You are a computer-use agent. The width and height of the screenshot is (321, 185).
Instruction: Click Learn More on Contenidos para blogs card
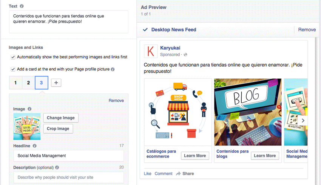(x=265, y=156)
